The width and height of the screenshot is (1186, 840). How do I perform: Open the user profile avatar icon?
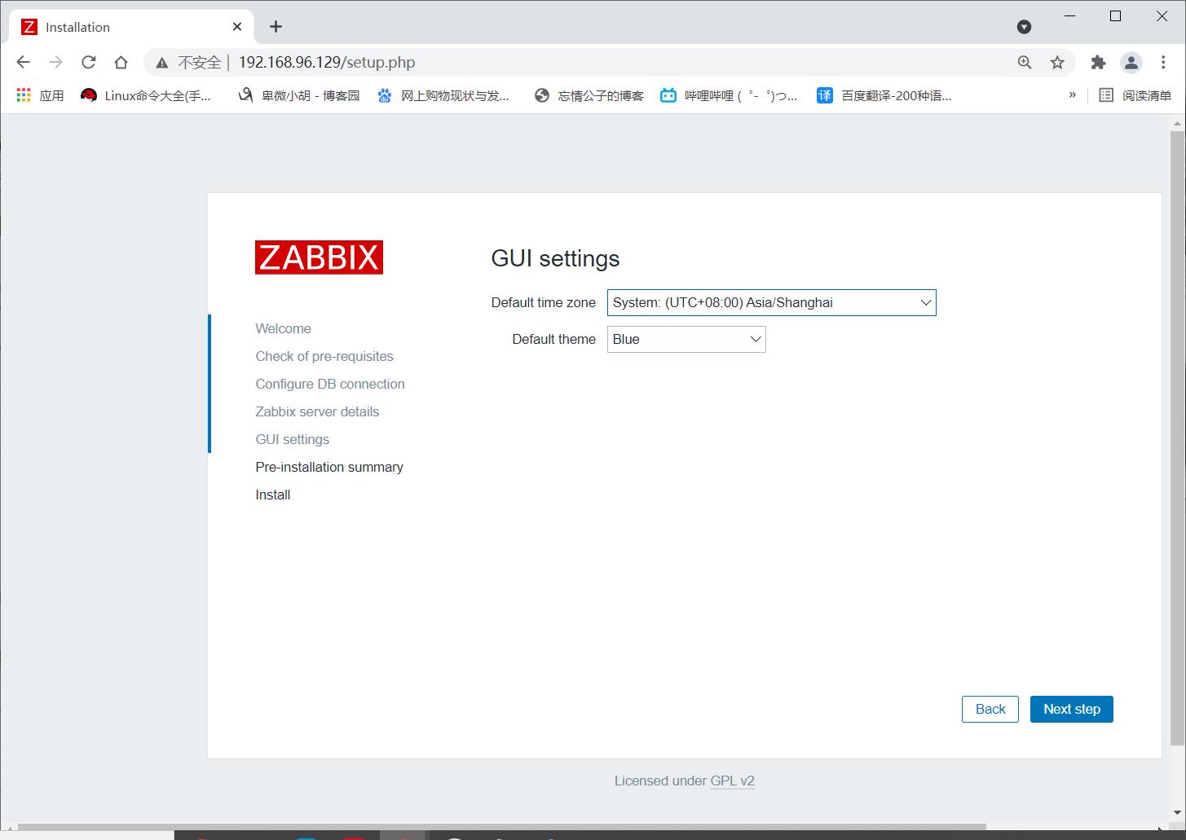point(1131,62)
